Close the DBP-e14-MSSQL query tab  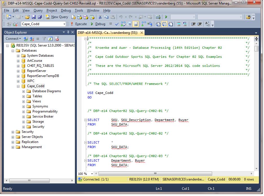click(x=142, y=33)
